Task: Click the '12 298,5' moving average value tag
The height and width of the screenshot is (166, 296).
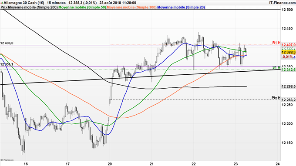Action: 289,86
